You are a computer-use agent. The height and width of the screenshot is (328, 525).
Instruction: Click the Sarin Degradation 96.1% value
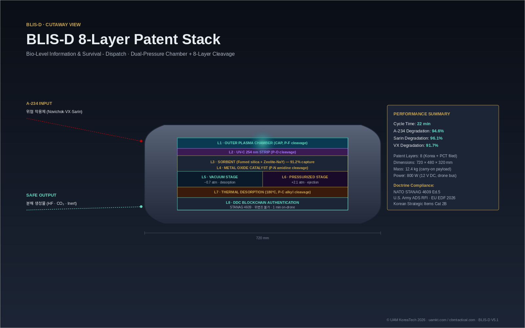click(436, 138)
